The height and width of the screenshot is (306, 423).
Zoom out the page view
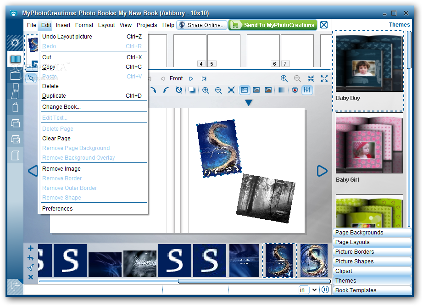click(x=297, y=78)
